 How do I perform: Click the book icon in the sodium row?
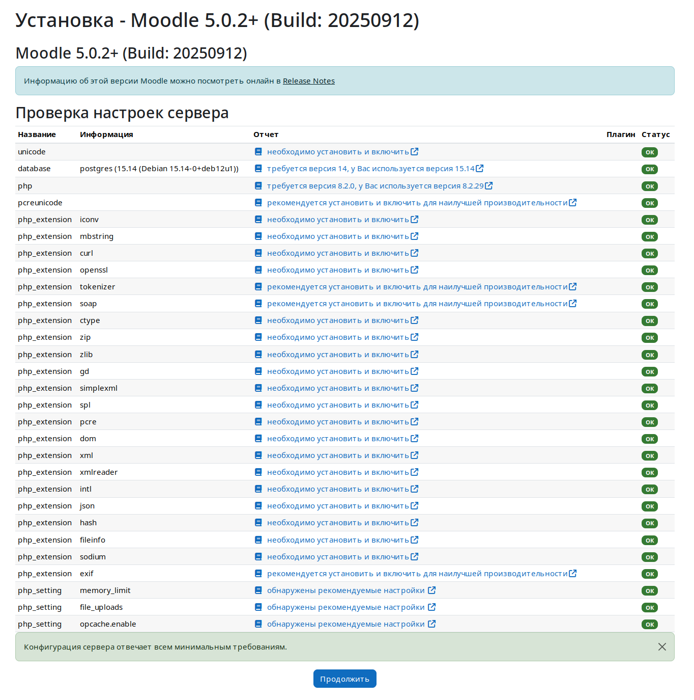pos(258,557)
